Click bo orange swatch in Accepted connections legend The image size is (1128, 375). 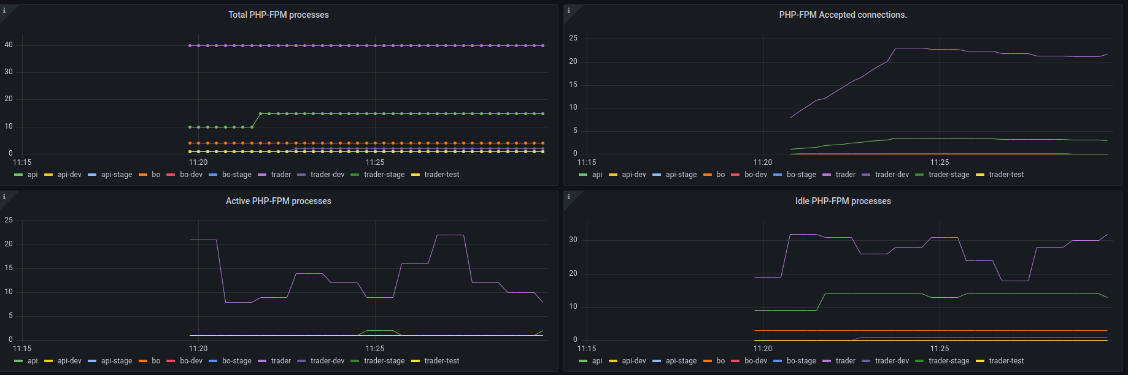tap(708, 175)
